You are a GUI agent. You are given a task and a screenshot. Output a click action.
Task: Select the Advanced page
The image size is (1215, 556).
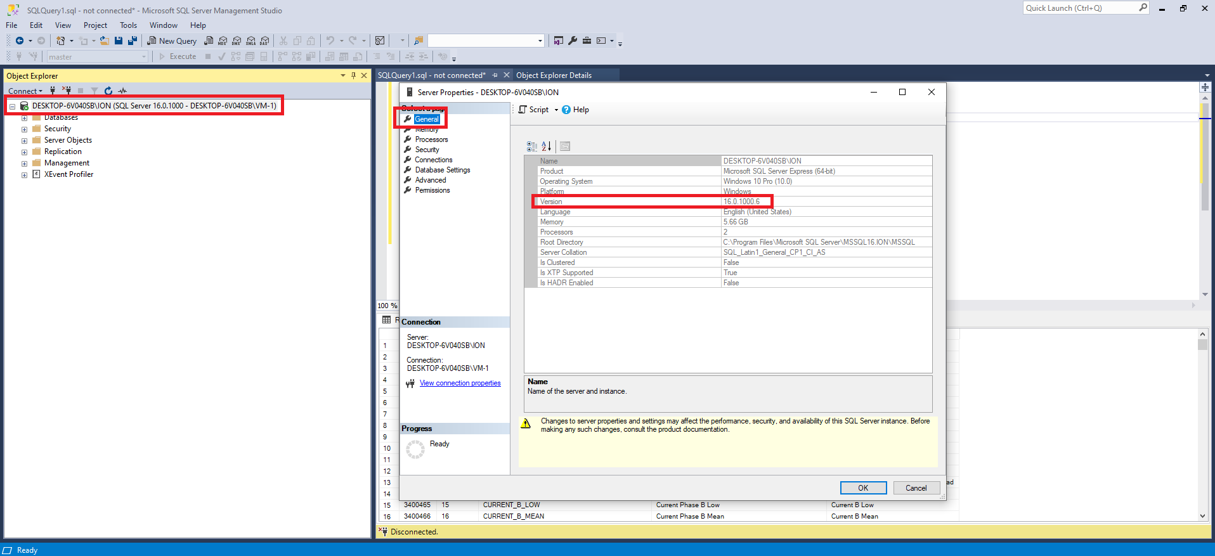click(431, 180)
